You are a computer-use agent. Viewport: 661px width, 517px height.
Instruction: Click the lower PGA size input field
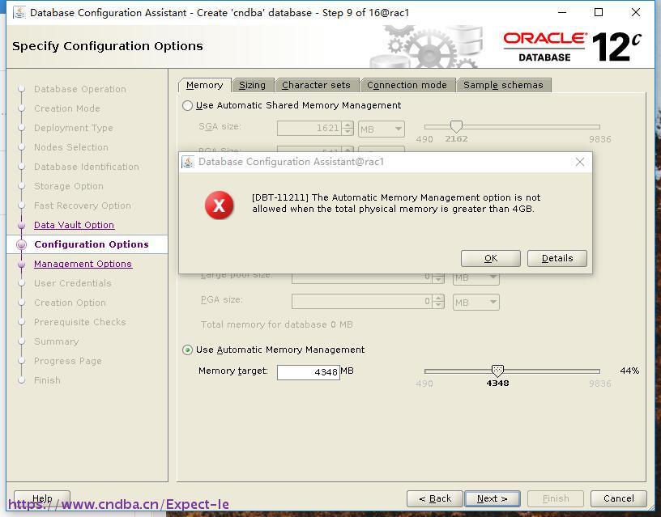(x=362, y=302)
